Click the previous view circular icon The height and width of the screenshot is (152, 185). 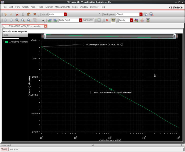[x=5, y=20]
